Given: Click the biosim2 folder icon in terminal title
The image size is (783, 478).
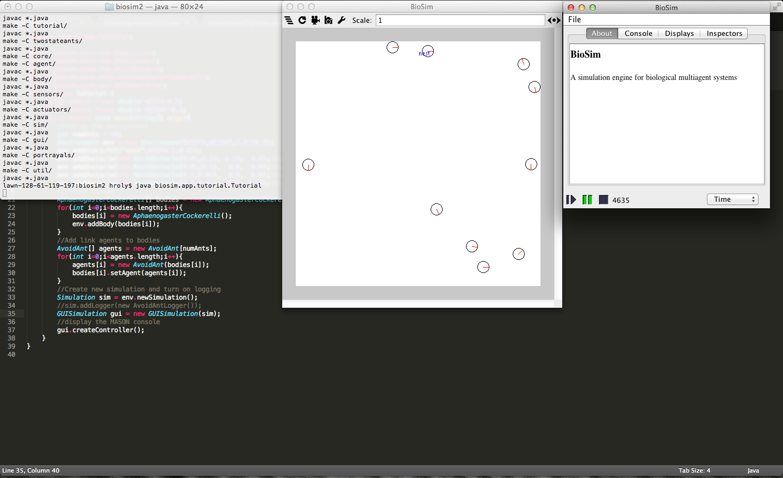Looking at the screenshot, I should (x=109, y=7).
